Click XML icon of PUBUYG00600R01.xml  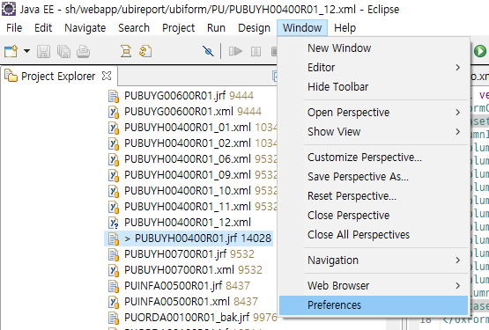(114, 112)
